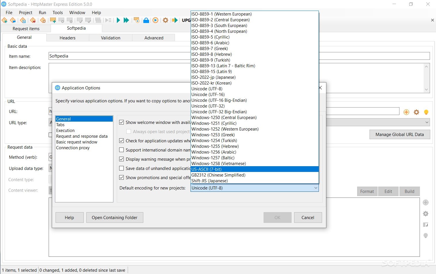
Task: Click the Format button
Action: (367, 191)
